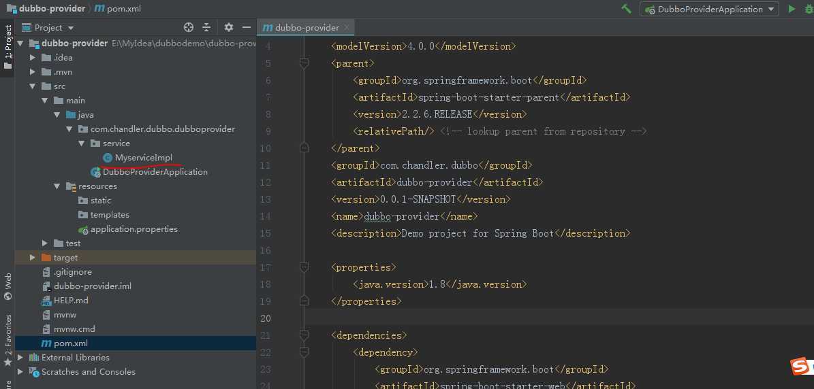Expand the .idea folder

click(x=33, y=58)
